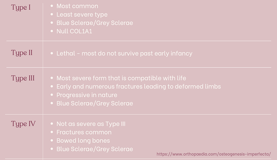Click the bullet before 'Lethal'
The width and height of the screenshot is (277, 160).
pyautogui.click(x=52, y=53)
